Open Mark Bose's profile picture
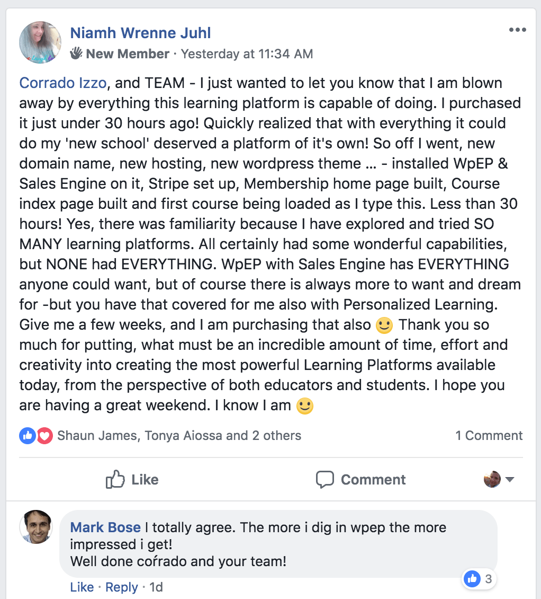Screen dimensions: 541x599 tap(36, 527)
